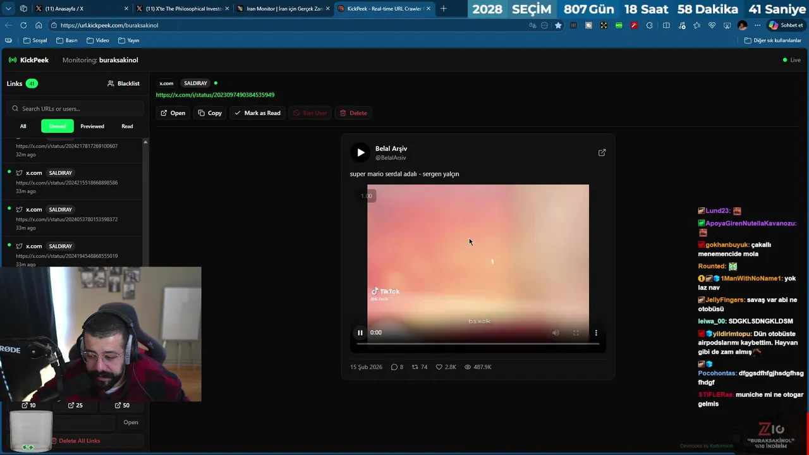This screenshot has height=455, width=809.
Task: Select the Previewed filter tab
Action: coord(92,126)
